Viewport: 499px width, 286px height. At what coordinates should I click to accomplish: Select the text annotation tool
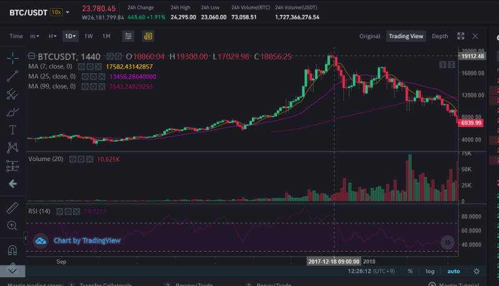[12, 130]
